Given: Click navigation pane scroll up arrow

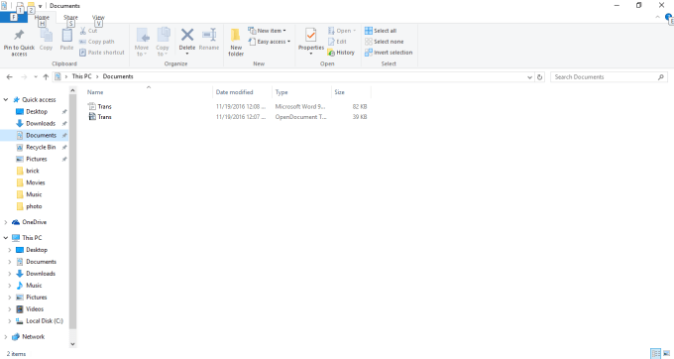Looking at the screenshot, I should point(72,90).
